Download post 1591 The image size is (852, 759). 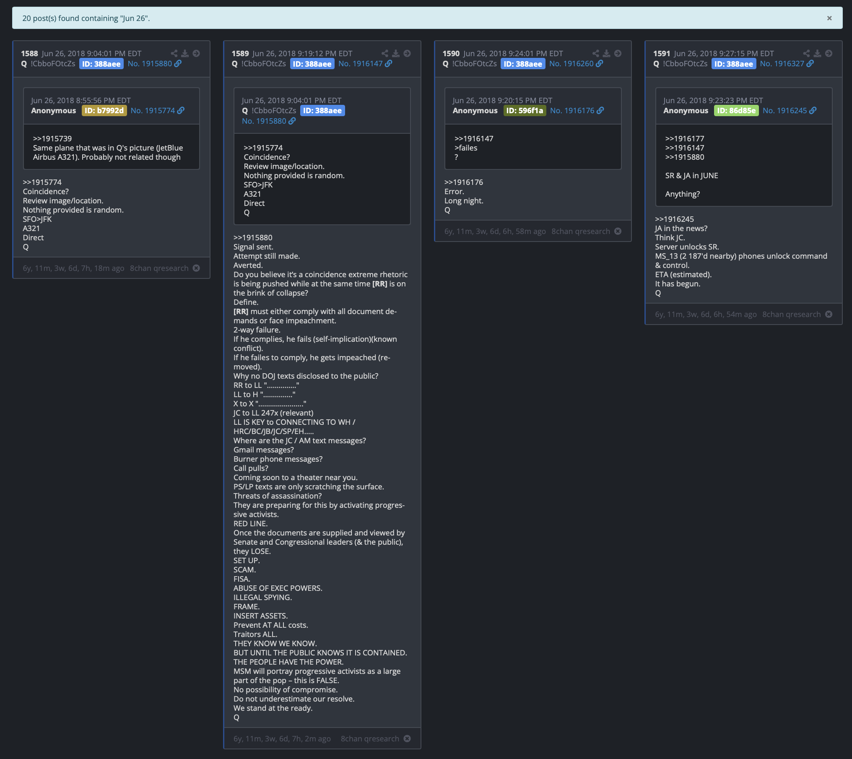point(818,53)
